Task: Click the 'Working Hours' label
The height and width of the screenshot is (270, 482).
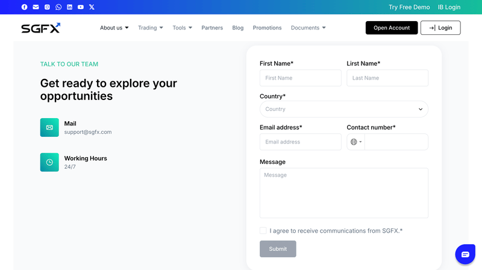Action: click(x=86, y=159)
